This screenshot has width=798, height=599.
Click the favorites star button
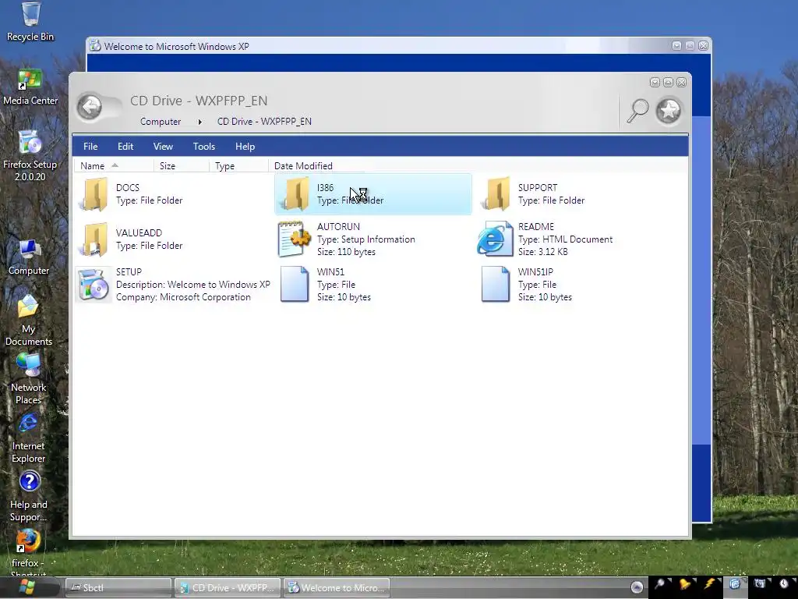point(668,110)
